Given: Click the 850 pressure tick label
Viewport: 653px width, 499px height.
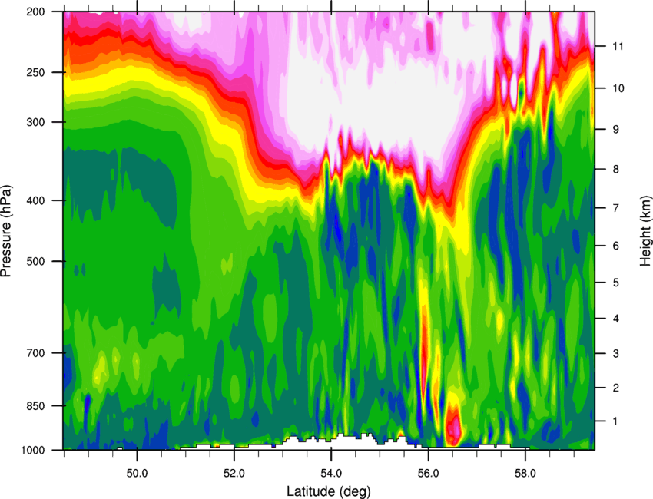Looking at the screenshot, I should (36, 406).
